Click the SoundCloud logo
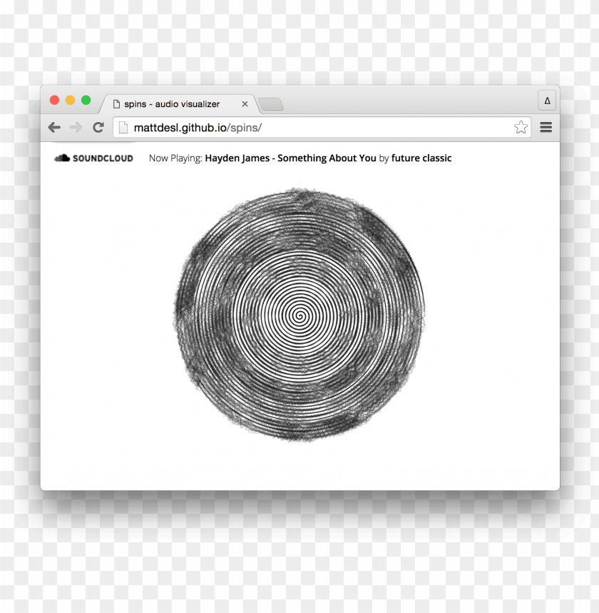The height and width of the screenshot is (613, 599). click(x=63, y=158)
